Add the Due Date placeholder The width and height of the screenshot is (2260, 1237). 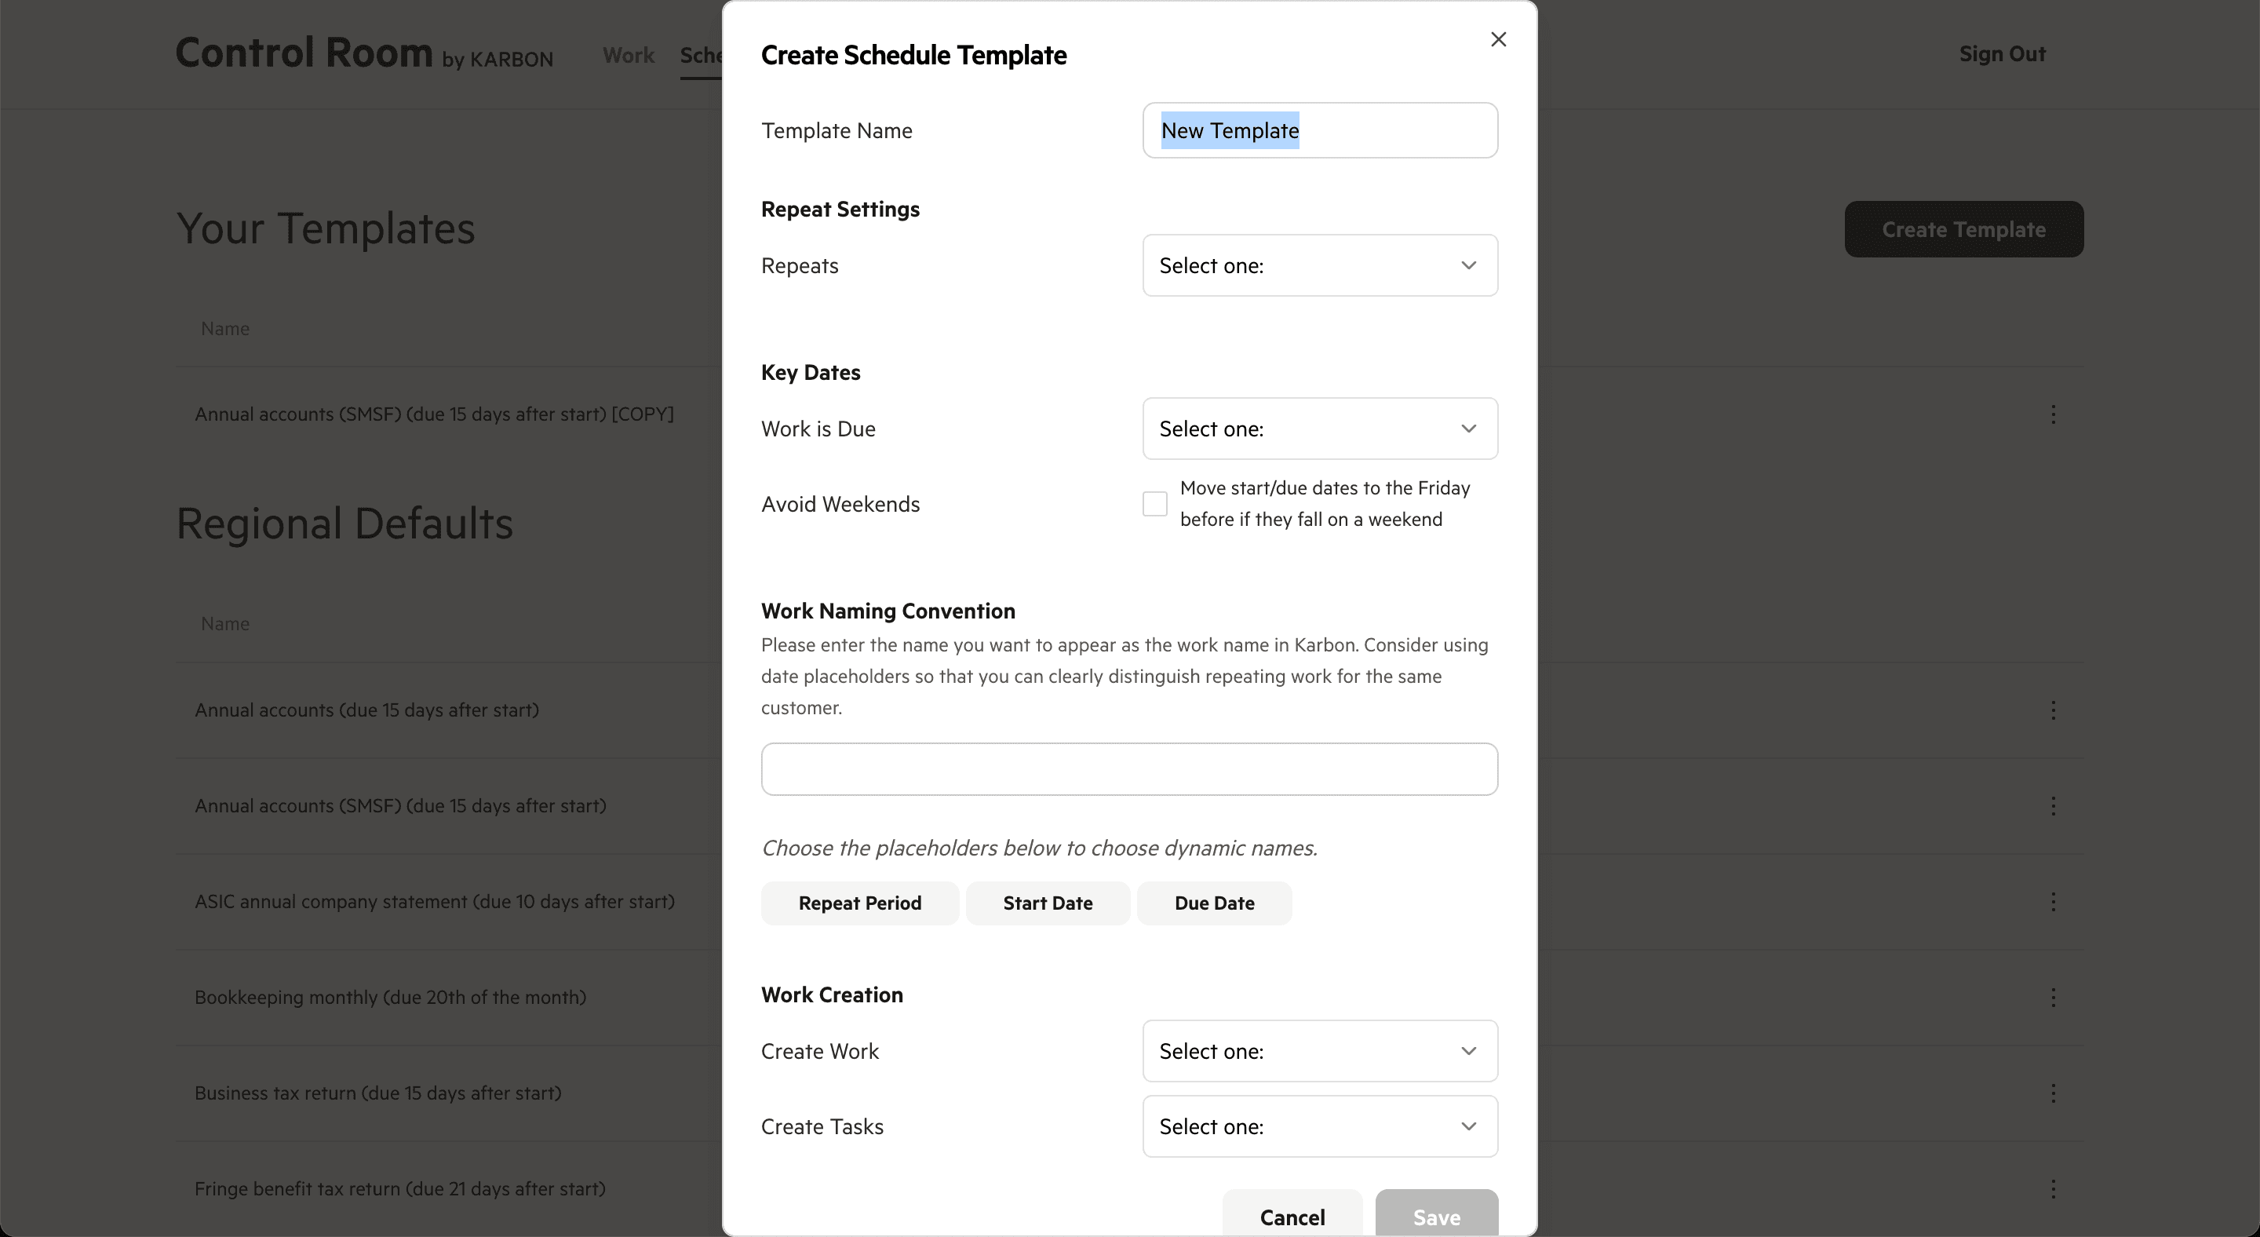tap(1213, 903)
